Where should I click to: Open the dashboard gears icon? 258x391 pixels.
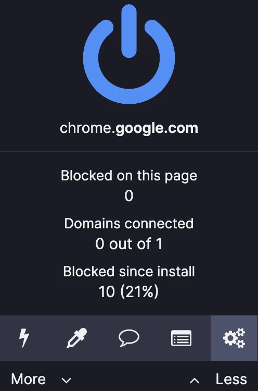[234, 338]
